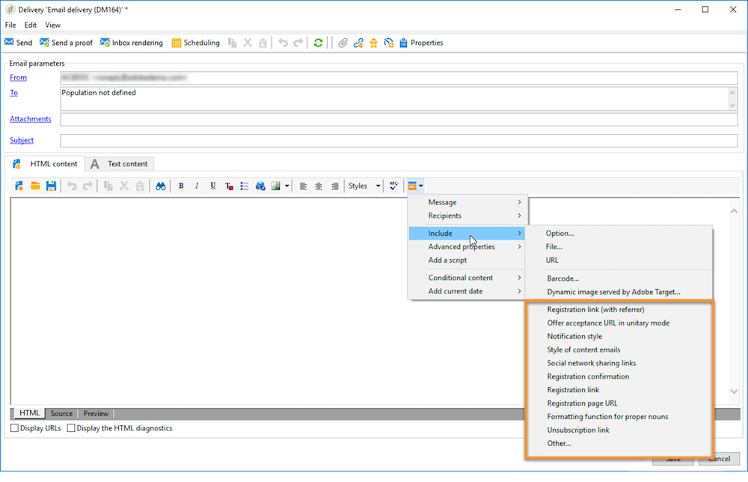748x482 pixels.
Task: Toggle bold formatting
Action: (x=181, y=186)
